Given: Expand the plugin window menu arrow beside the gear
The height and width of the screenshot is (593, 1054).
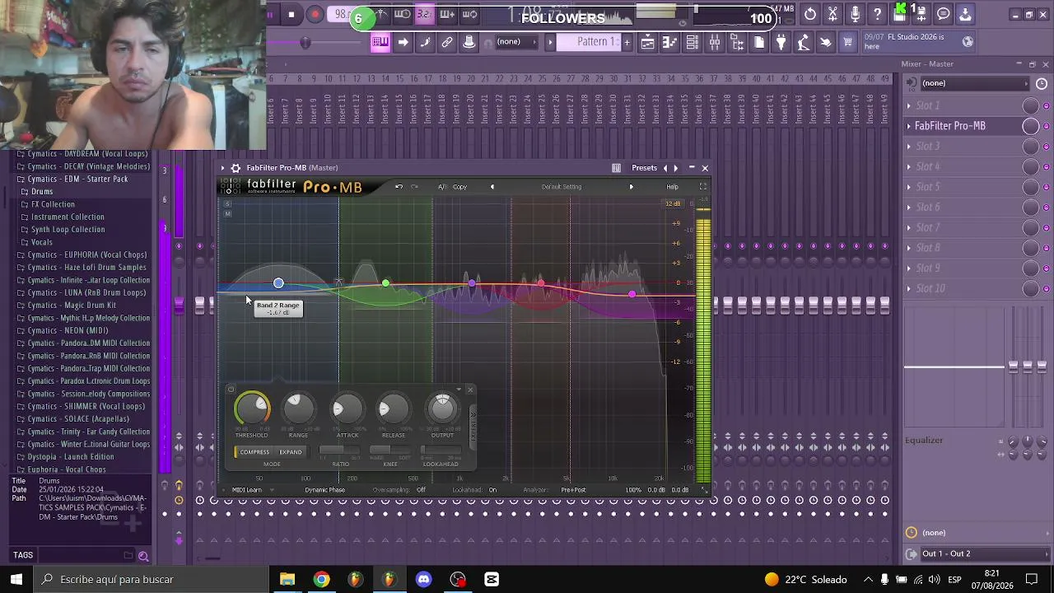Looking at the screenshot, I should tap(222, 168).
